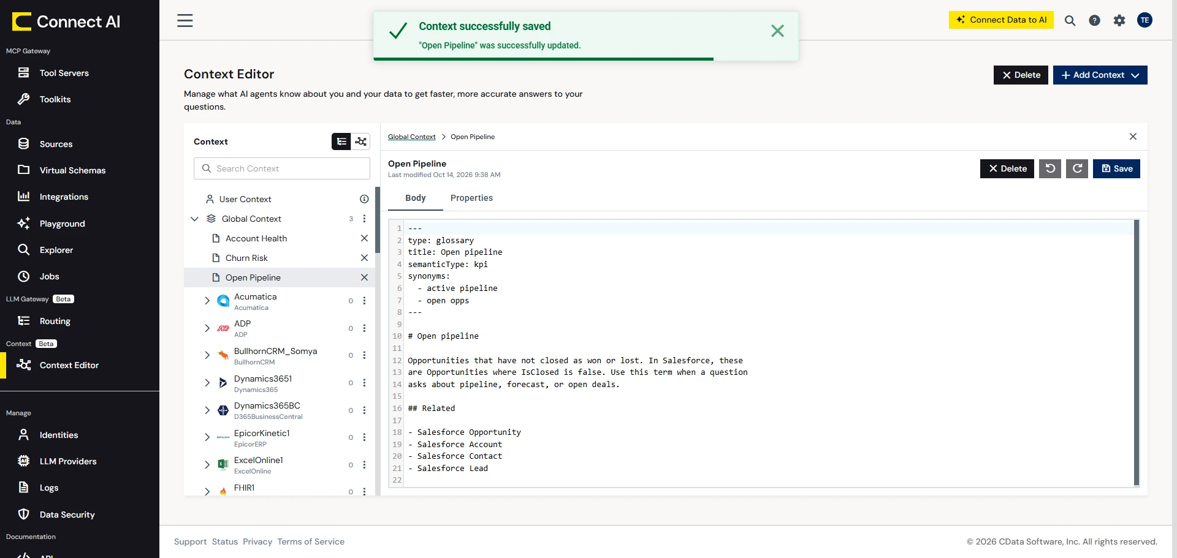Click the page-level Delete button beside Add Context

[x=1021, y=75]
